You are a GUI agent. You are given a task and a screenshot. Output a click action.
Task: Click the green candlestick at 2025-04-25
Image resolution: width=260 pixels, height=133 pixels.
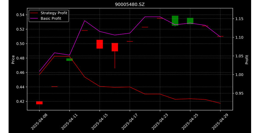(x=190, y=21)
